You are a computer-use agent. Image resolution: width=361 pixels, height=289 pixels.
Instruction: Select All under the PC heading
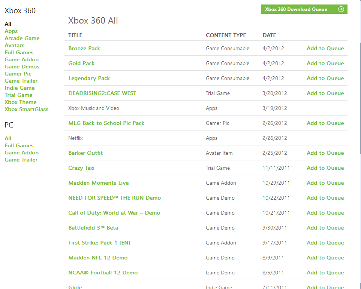(x=8, y=138)
